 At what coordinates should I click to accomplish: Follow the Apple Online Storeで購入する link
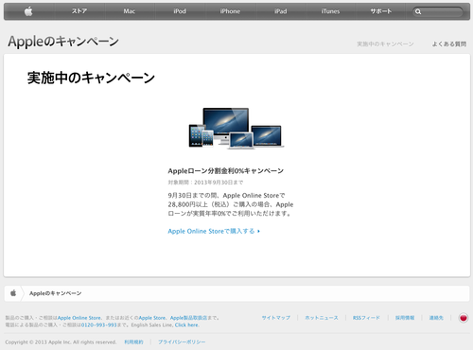click(x=214, y=231)
